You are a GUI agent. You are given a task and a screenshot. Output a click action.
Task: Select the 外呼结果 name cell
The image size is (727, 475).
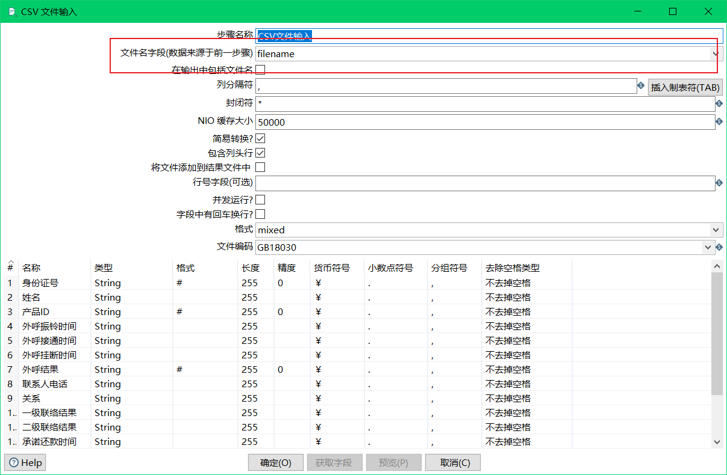55,369
